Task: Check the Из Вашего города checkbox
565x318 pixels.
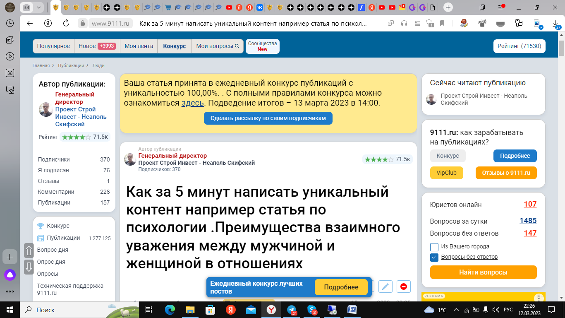Action: (x=434, y=246)
